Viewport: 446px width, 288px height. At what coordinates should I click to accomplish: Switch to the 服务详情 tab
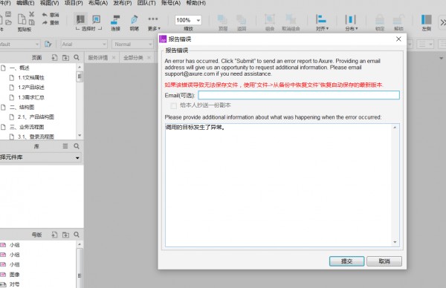[x=98, y=58]
